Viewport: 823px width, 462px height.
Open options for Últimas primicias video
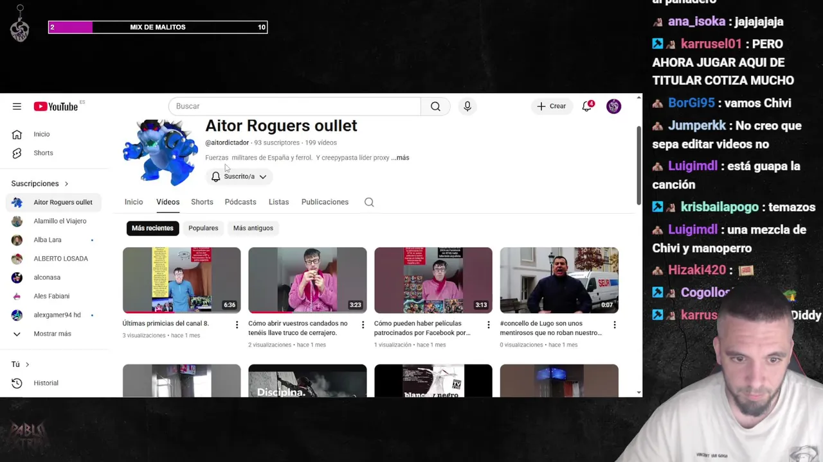(237, 325)
